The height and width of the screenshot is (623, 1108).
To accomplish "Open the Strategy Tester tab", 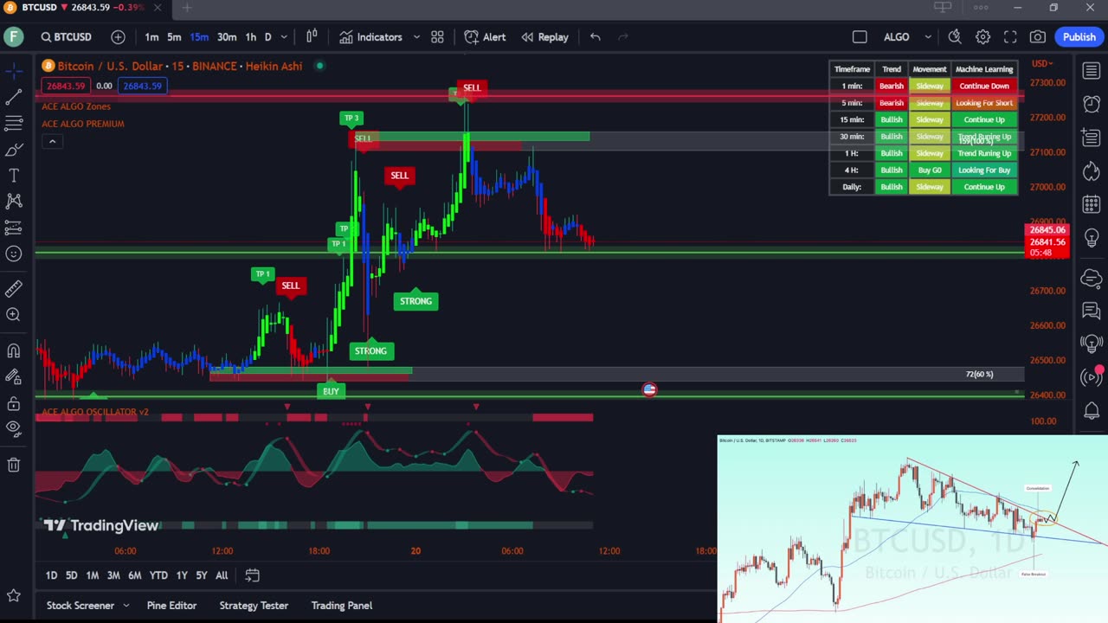I will [254, 606].
